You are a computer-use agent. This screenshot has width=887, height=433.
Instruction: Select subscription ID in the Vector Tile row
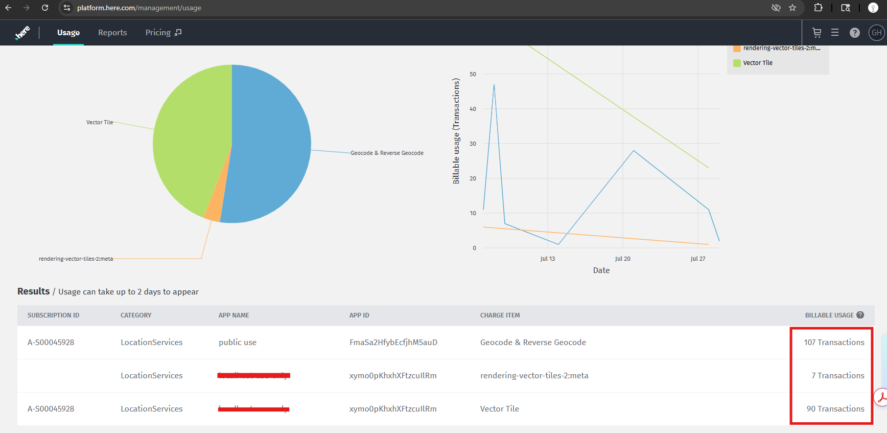point(51,409)
